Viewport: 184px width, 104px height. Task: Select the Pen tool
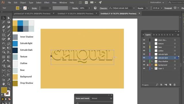click(3, 27)
